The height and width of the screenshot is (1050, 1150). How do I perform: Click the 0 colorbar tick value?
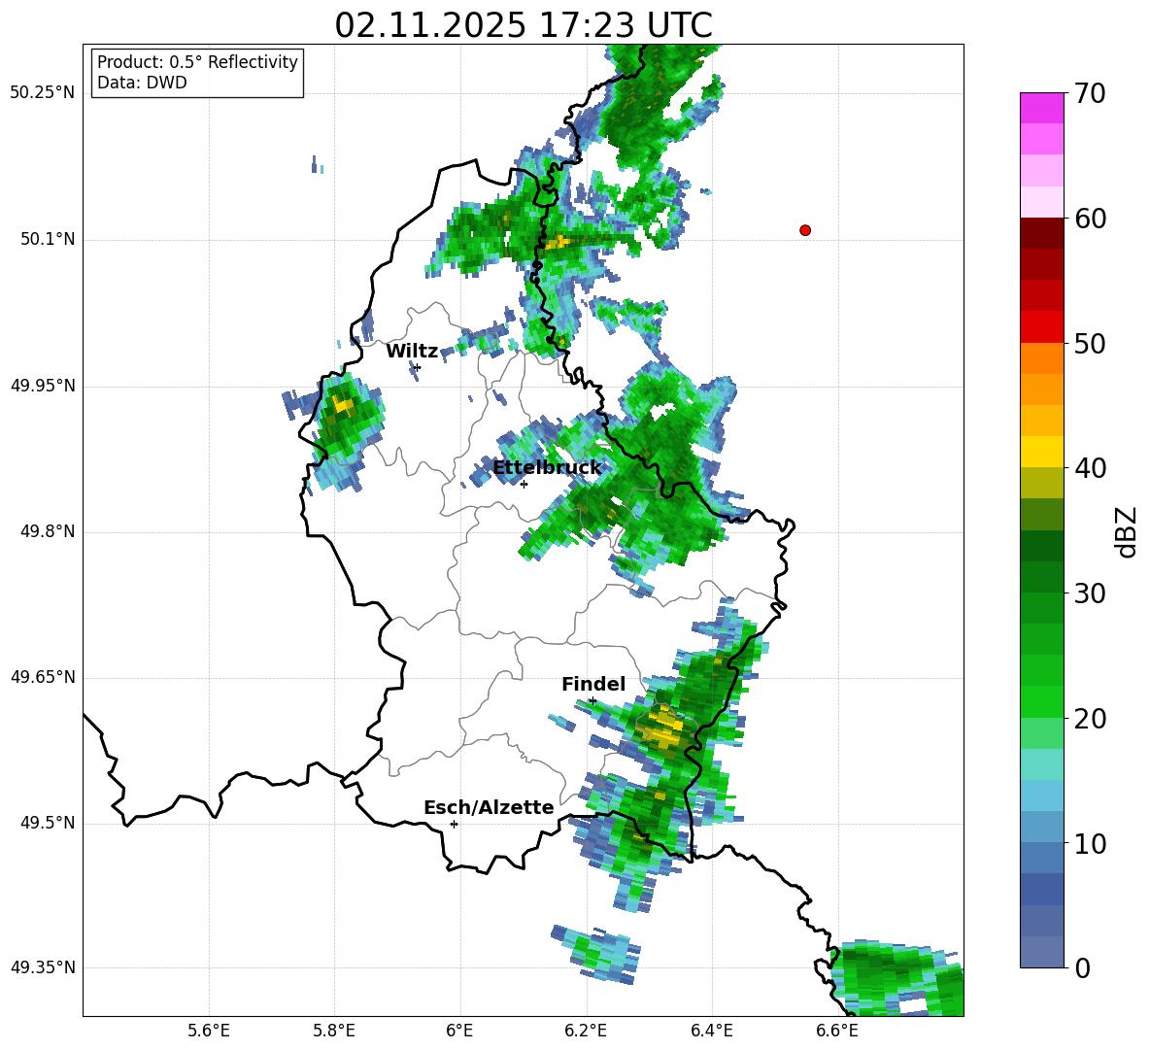(x=1082, y=967)
